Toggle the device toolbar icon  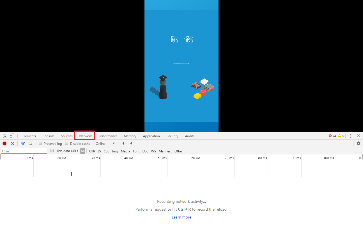click(x=12, y=136)
